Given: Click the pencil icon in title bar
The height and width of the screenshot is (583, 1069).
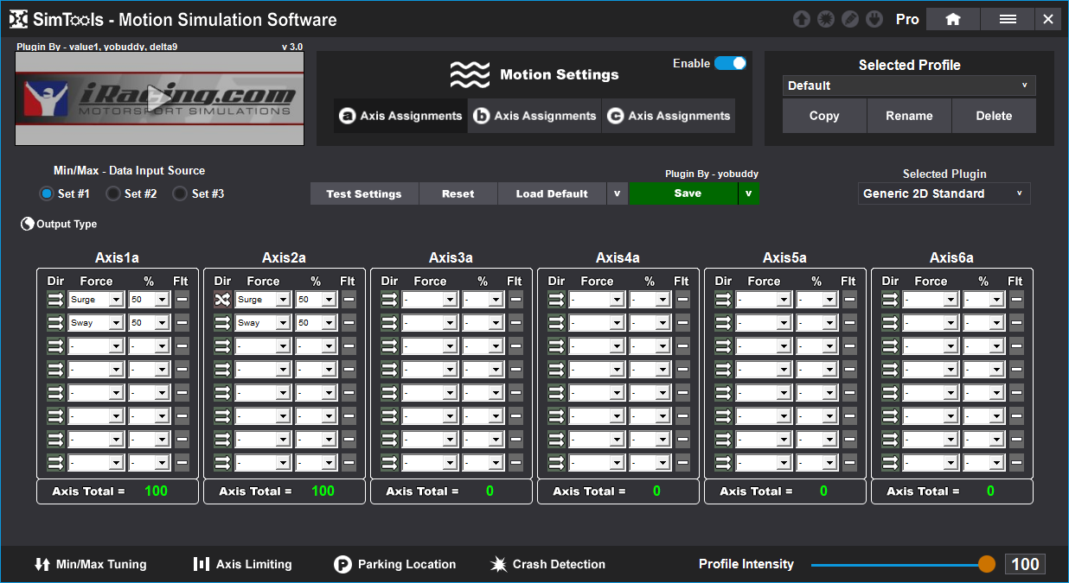Looking at the screenshot, I should pos(850,19).
